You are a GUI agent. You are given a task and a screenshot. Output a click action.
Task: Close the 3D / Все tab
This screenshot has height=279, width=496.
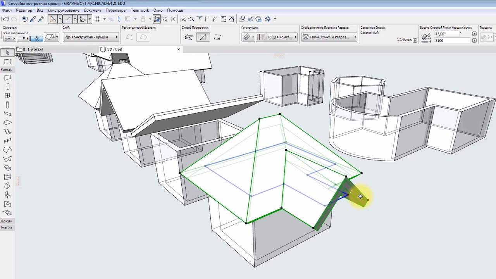click(179, 49)
